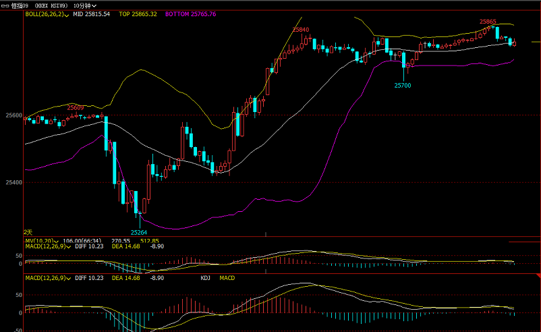The image size is (541, 332).
Task: Click the 25840 high price label
Action: [301, 30]
